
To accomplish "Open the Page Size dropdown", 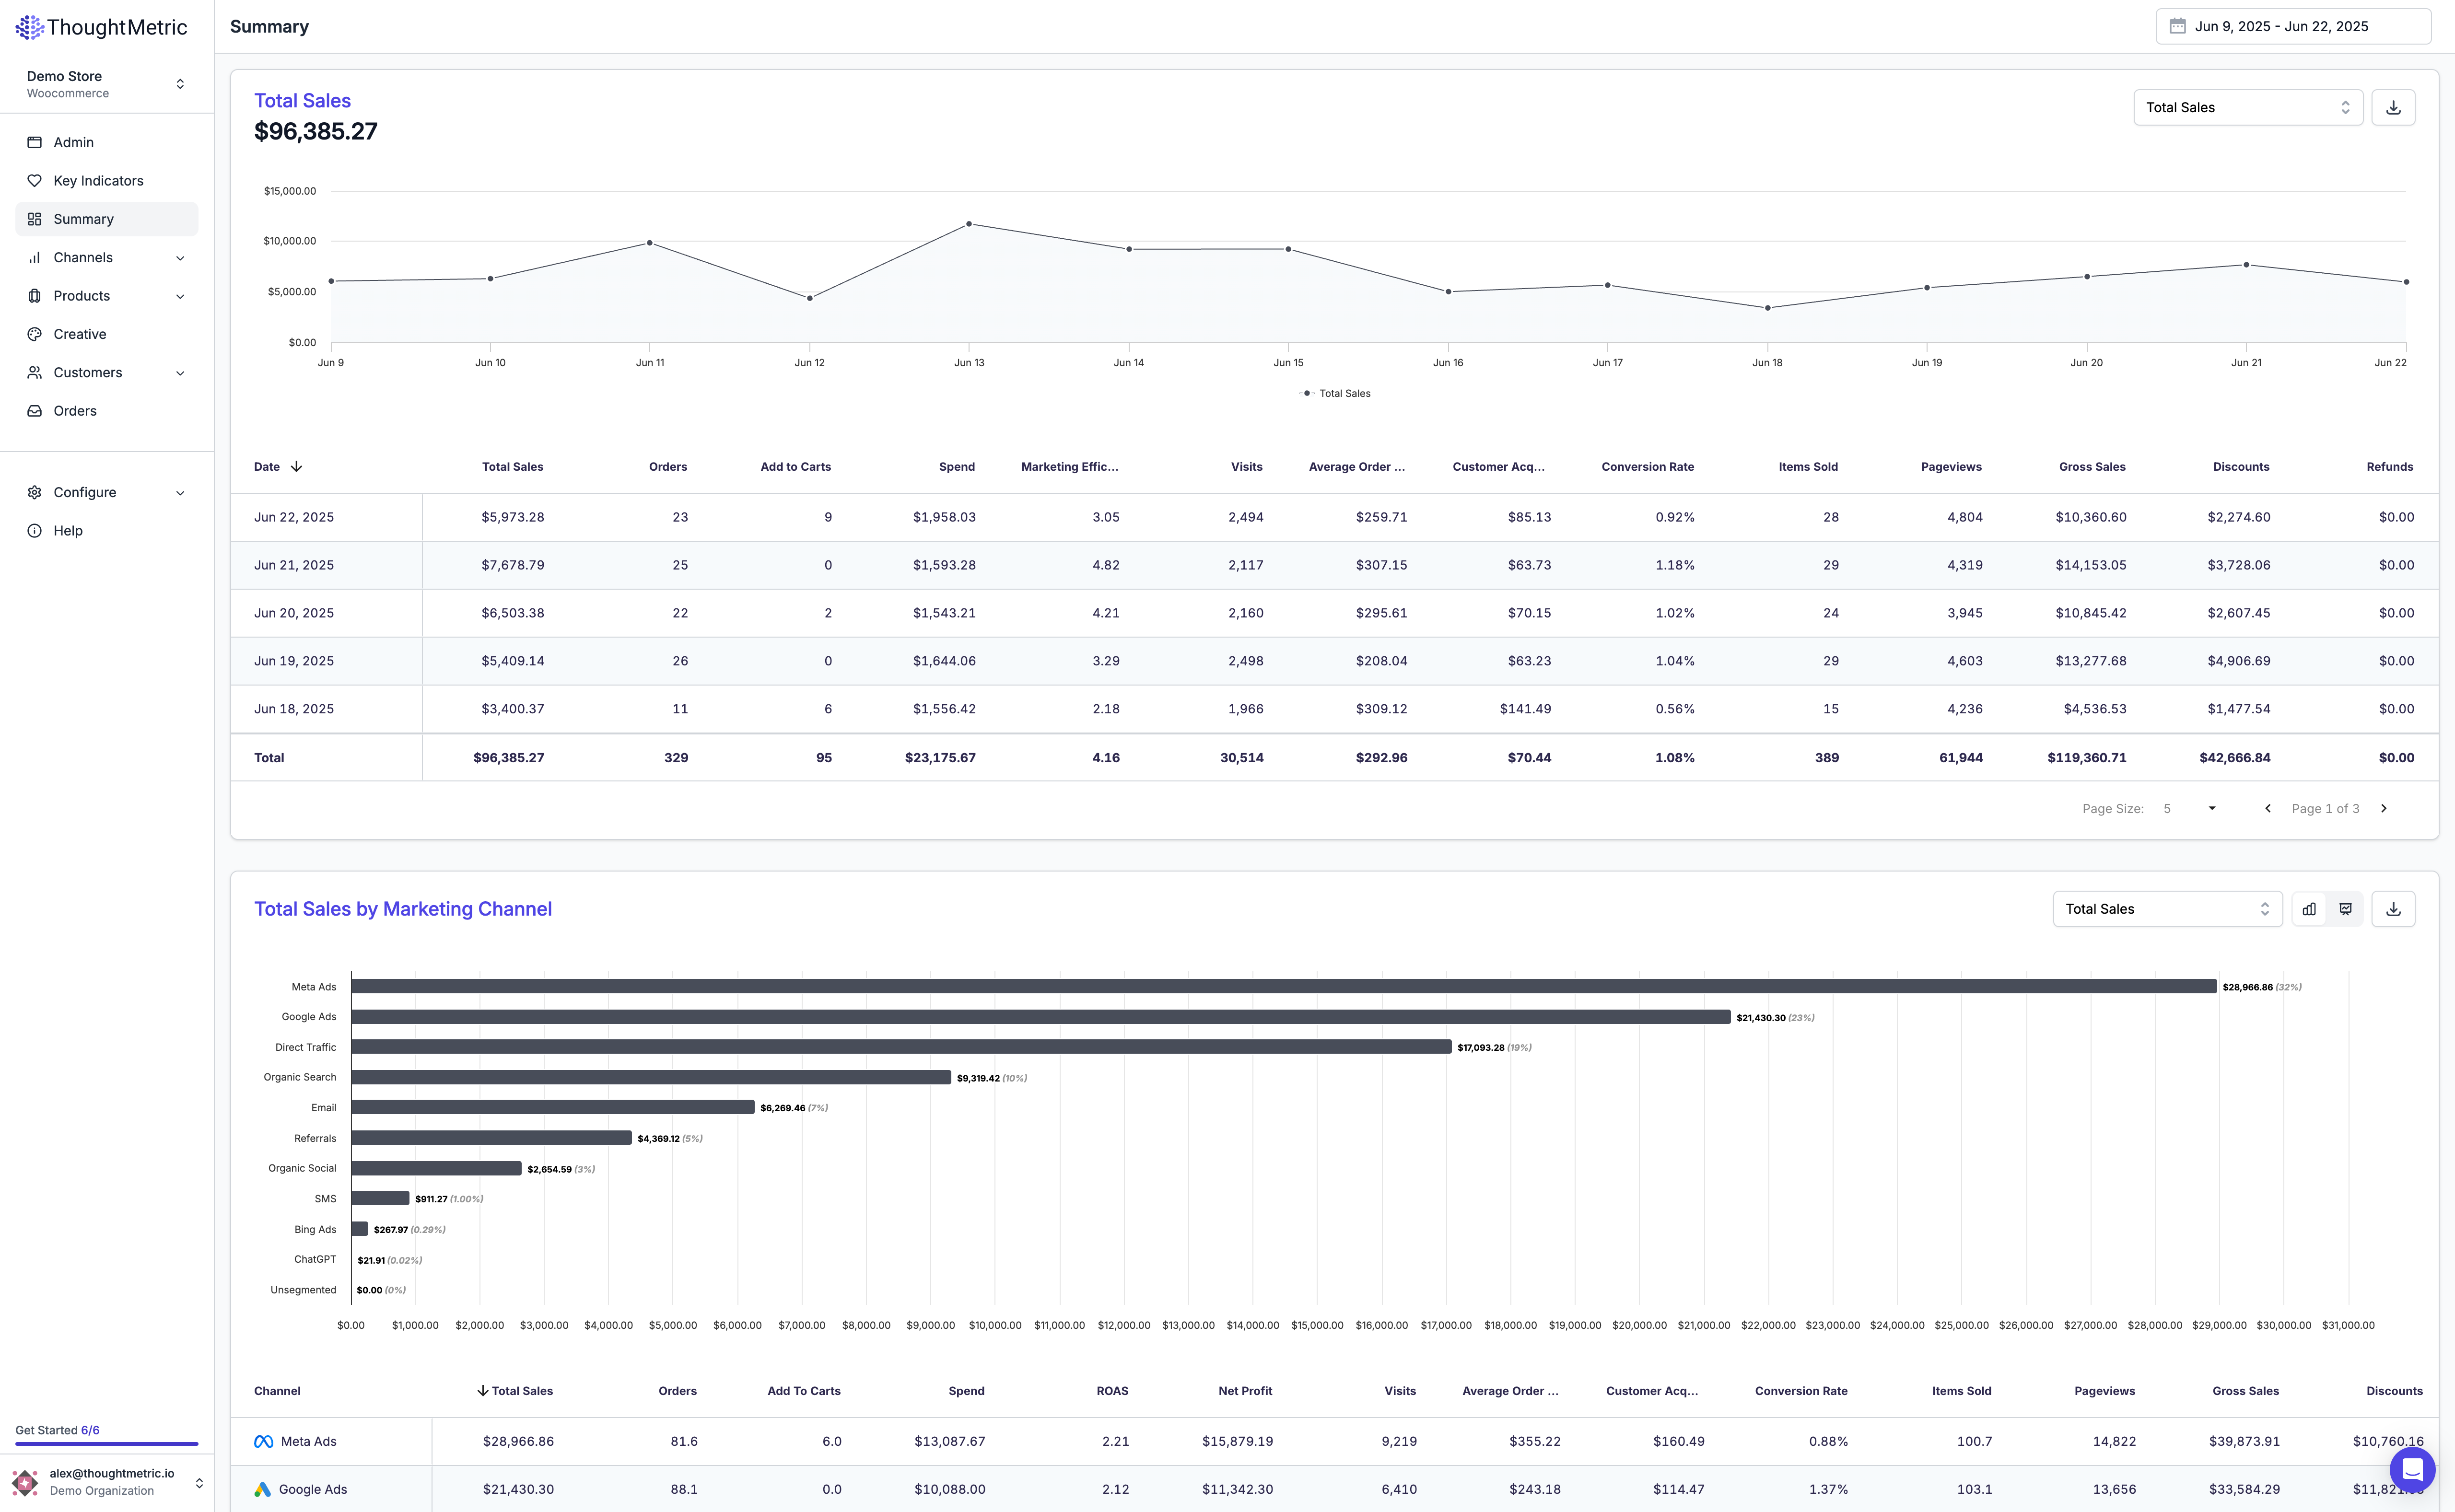I will (x=2190, y=808).
